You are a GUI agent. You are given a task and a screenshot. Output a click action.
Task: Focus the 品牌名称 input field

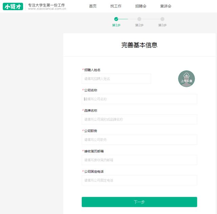pos(139,119)
